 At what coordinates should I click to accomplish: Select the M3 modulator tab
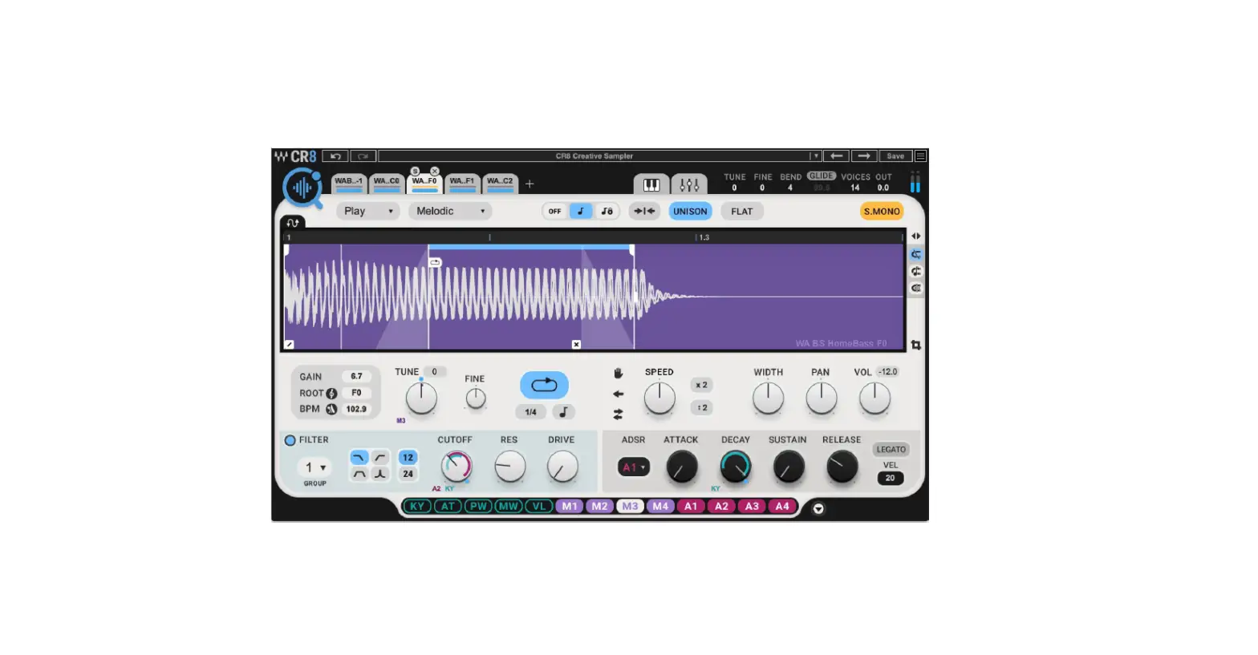[630, 507]
